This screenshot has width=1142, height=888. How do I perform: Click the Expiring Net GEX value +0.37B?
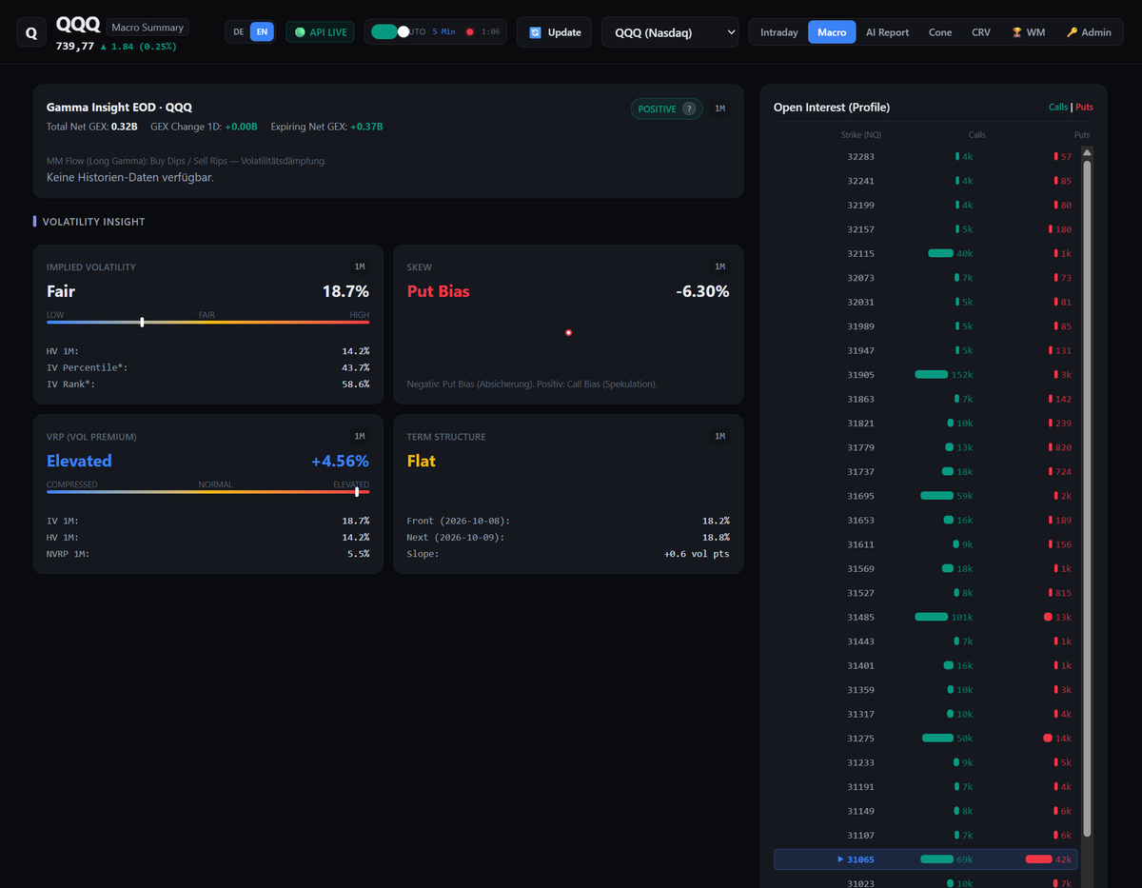coord(366,127)
